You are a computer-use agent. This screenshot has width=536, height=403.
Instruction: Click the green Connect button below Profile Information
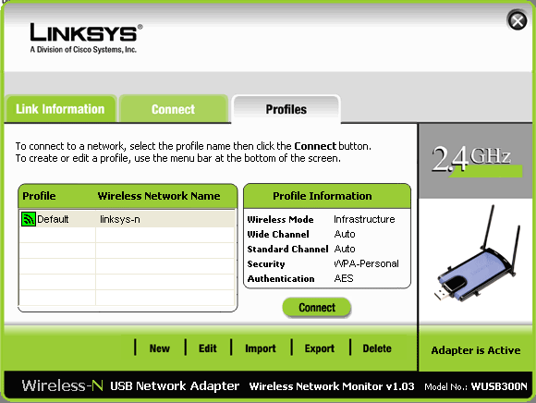click(317, 307)
